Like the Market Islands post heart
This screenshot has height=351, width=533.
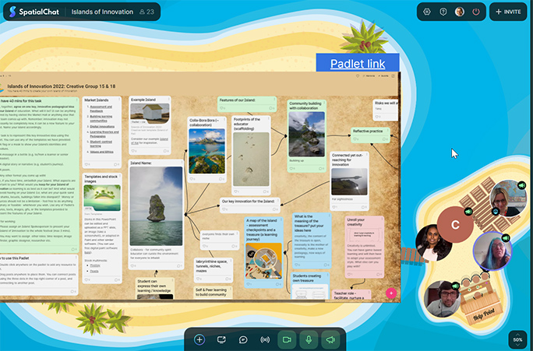pos(86,165)
